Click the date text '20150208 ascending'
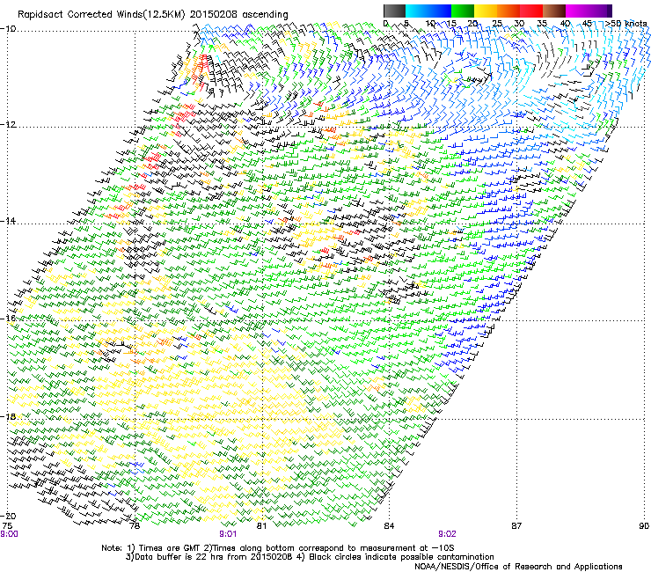The height and width of the screenshot is (572, 651). [238, 15]
